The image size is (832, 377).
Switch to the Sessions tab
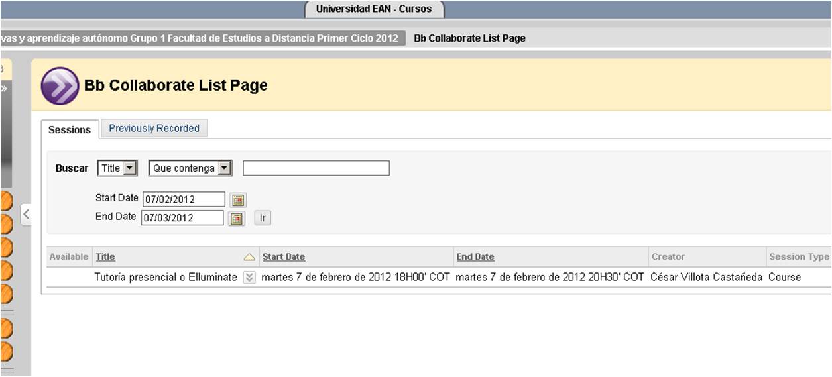pyautogui.click(x=70, y=130)
